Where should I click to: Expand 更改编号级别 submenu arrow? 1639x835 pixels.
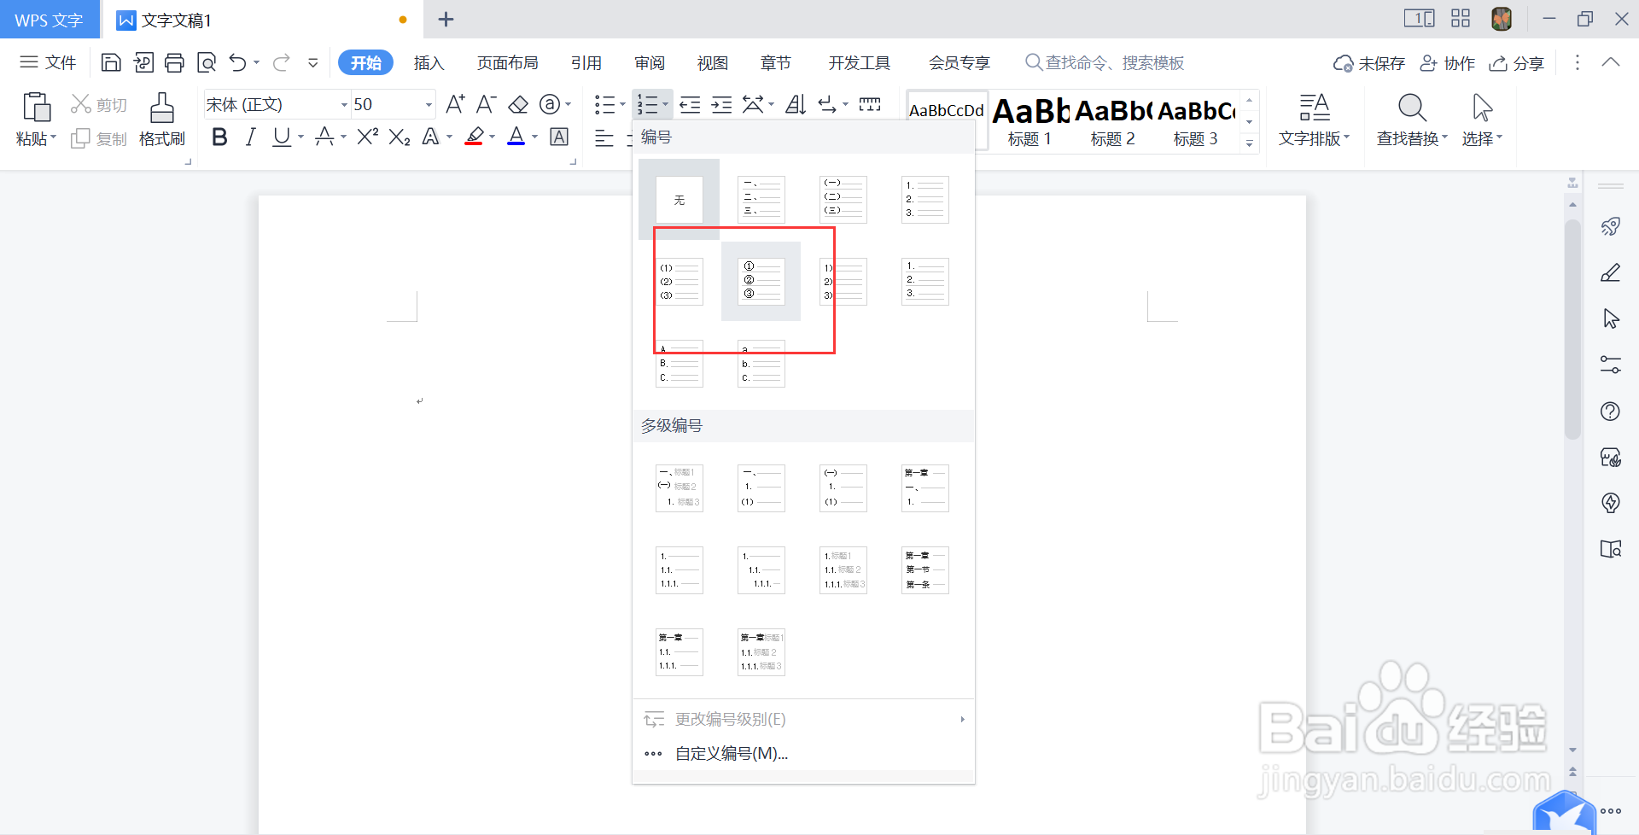(962, 719)
